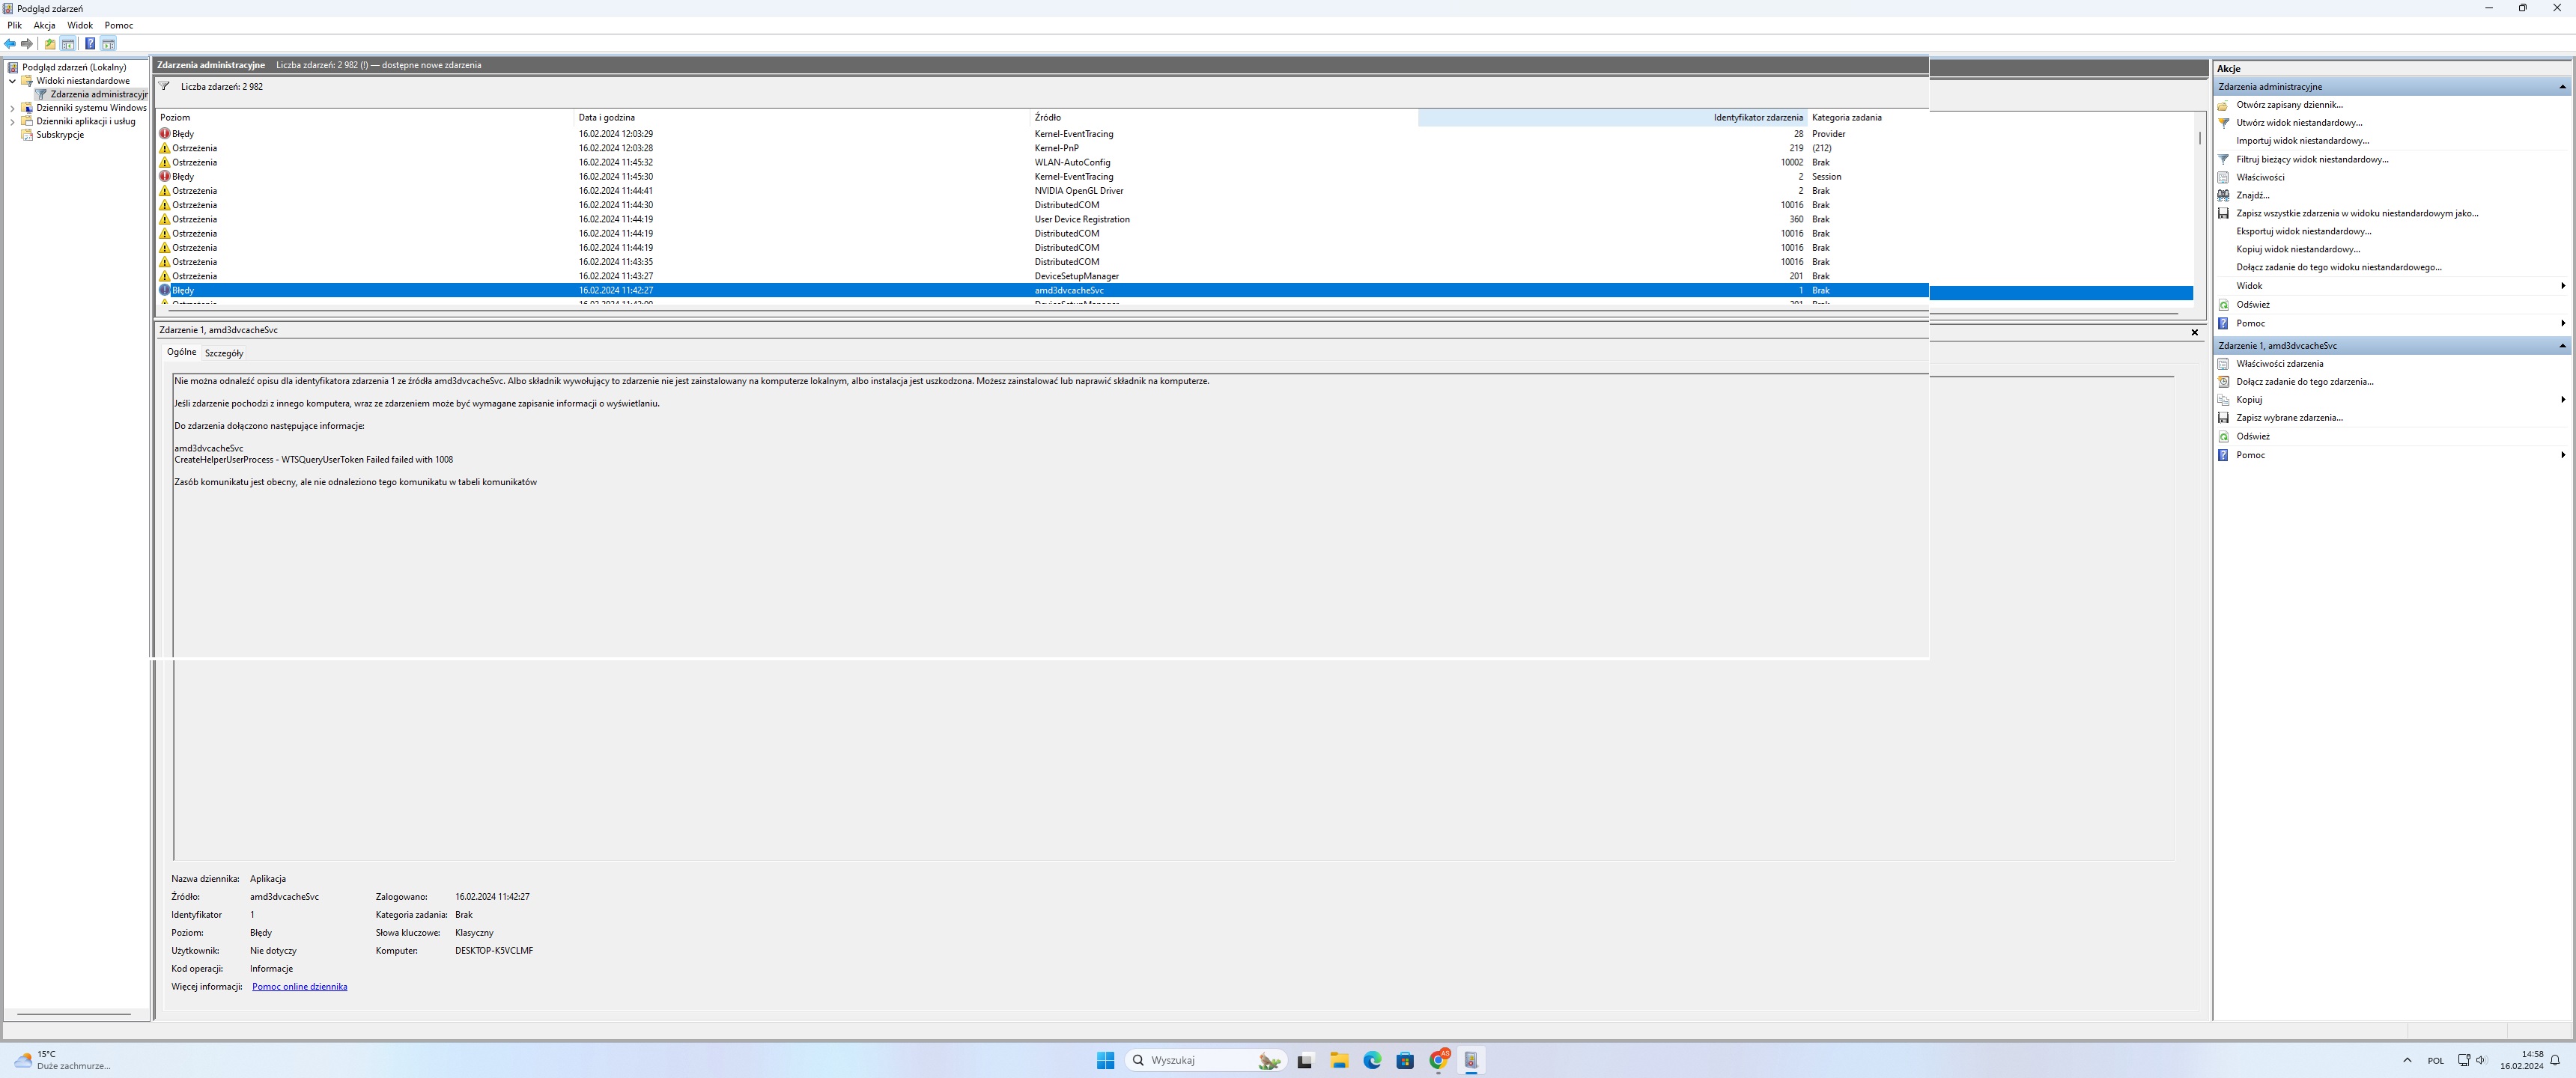Click the Właściwości zdarzenia icon

coord(2223,364)
